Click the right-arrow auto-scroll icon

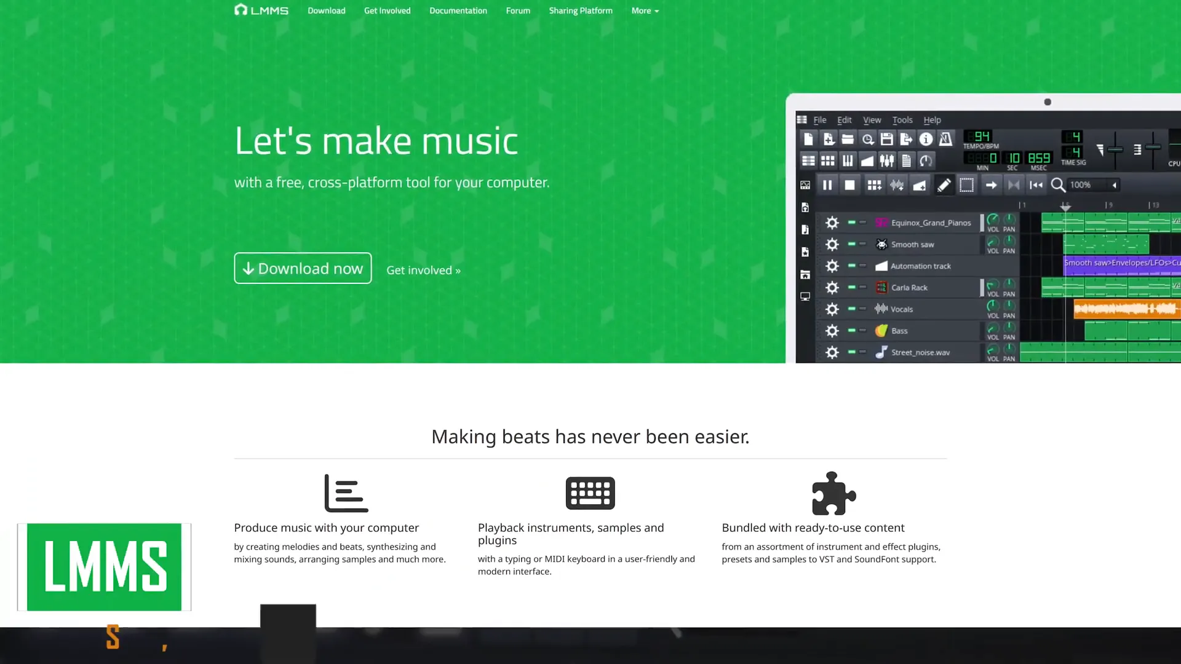991,184
